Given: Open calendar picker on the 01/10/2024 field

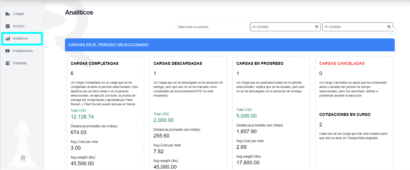Looking at the screenshot, I should coord(316,27).
